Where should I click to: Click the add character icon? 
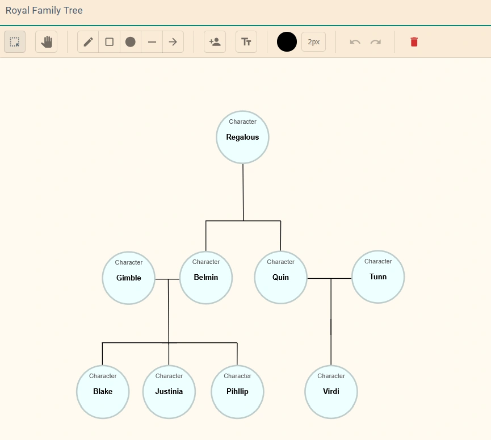pos(215,42)
